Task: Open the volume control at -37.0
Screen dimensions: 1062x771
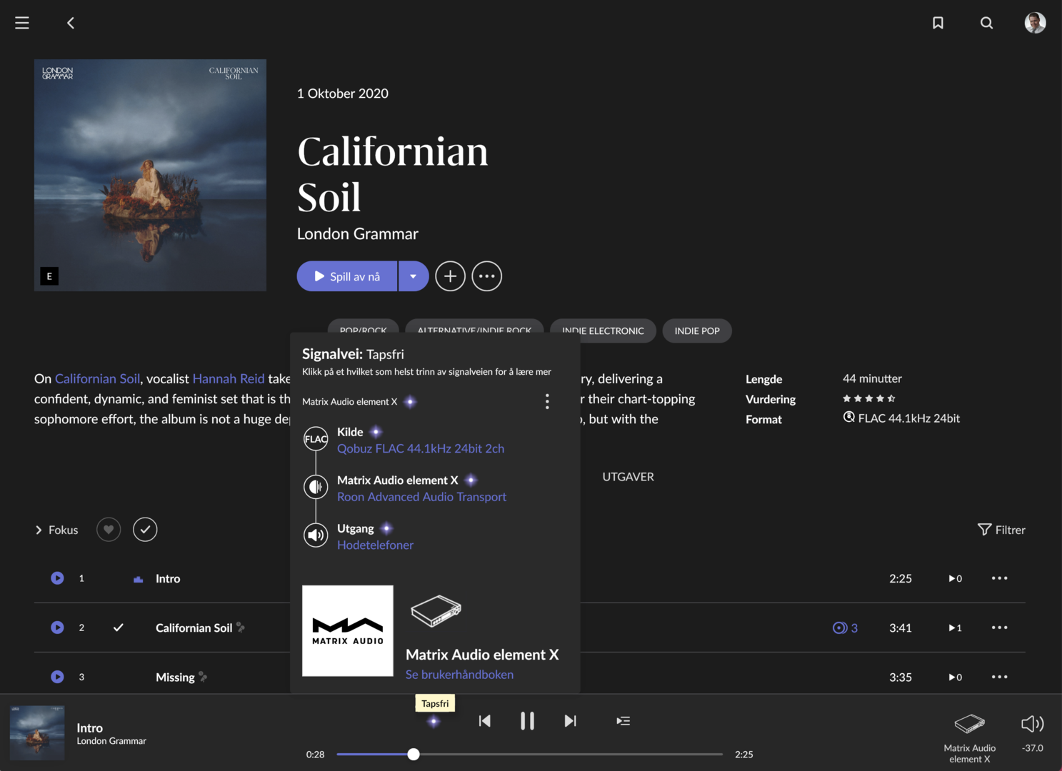Action: (1033, 732)
